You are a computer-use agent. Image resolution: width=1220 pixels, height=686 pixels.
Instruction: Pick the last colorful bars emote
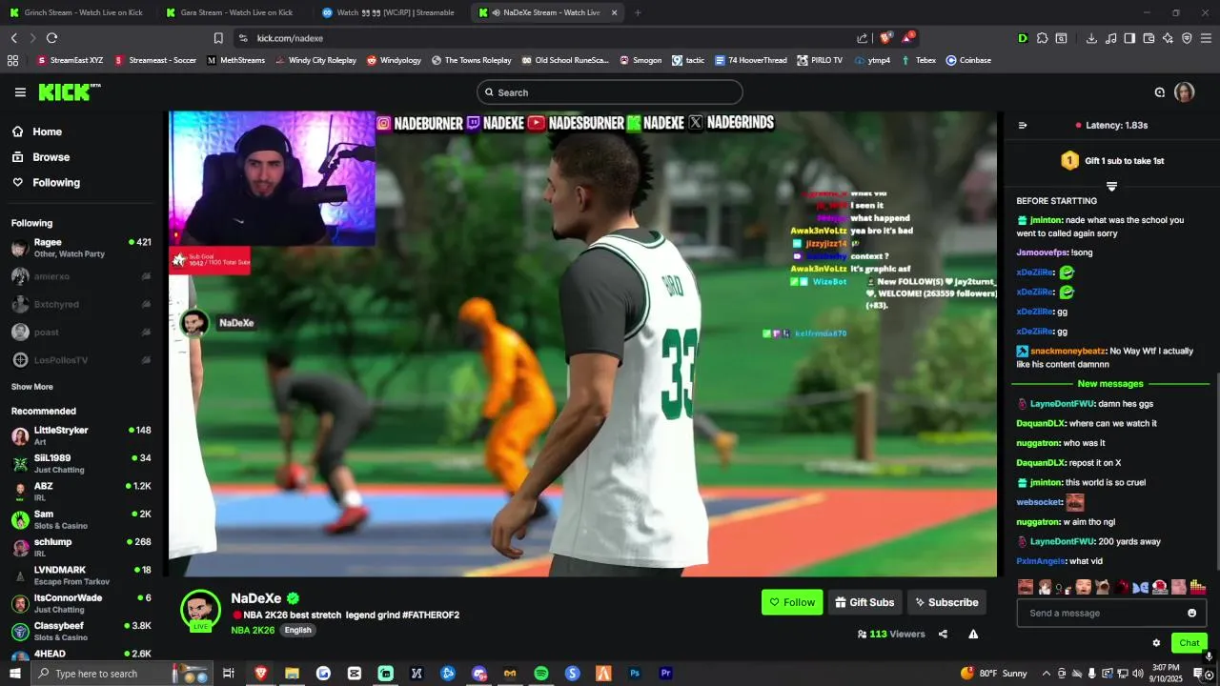coord(1198,587)
